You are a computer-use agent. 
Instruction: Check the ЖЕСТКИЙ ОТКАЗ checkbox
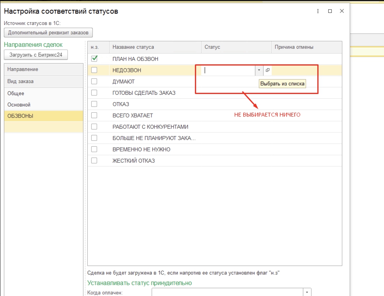(94, 161)
